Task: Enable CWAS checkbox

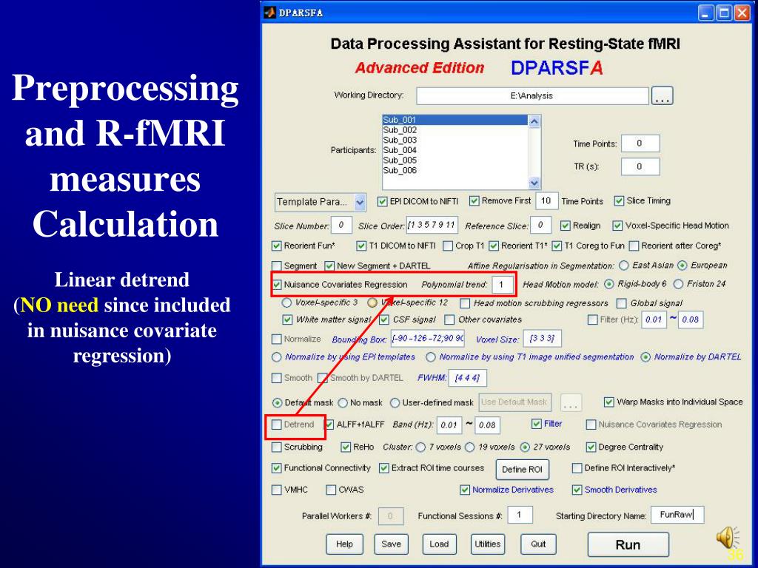Action: (x=331, y=490)
